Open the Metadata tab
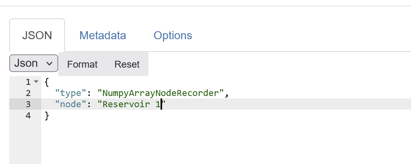This screenshot has height=164, width=411. (x=103, y=35)
